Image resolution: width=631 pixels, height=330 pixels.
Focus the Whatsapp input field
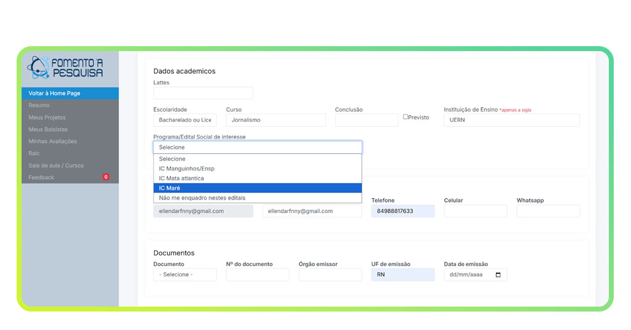(x=548, y=211)
